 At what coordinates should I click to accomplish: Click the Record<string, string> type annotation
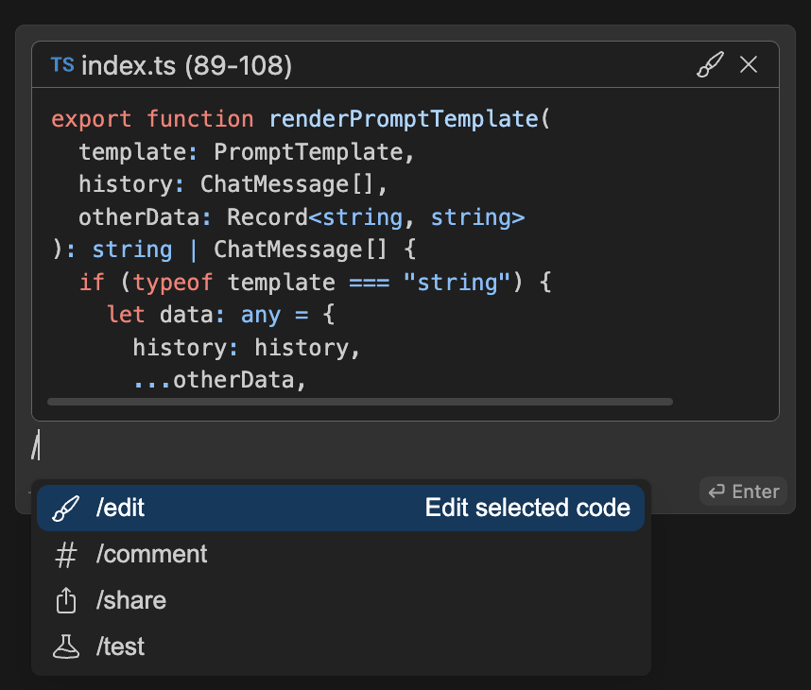375,217
